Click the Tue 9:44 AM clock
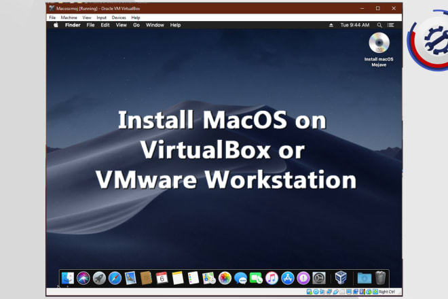 [x=355, y=25]
